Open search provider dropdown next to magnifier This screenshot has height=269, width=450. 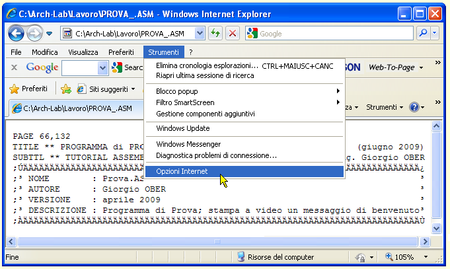click(435, 33)
